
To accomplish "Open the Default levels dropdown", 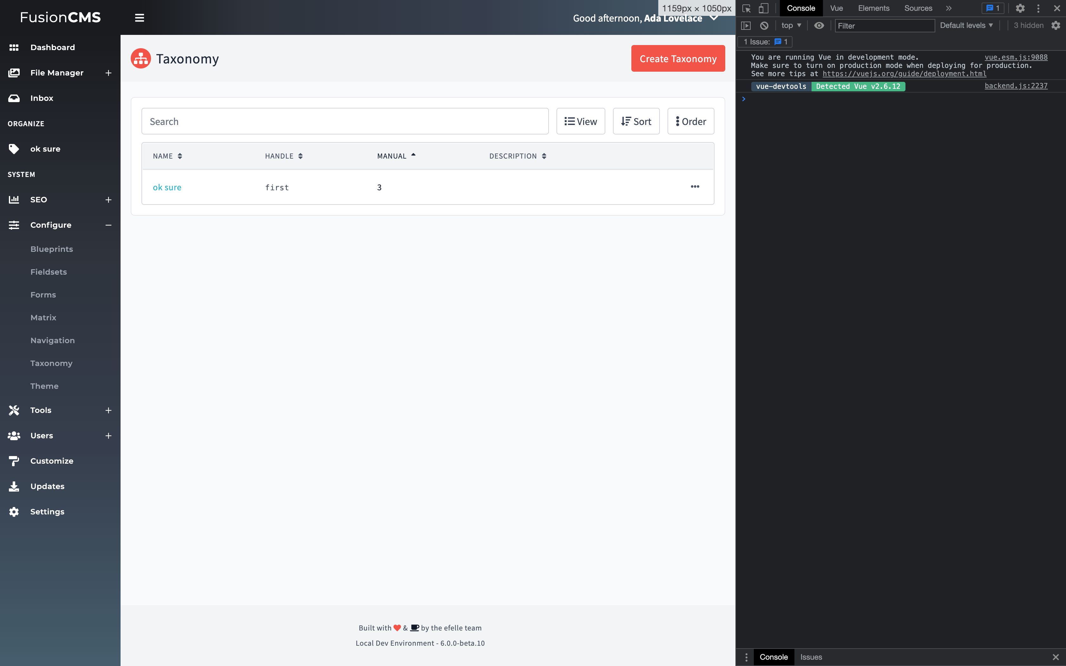I will coord(966,25).
